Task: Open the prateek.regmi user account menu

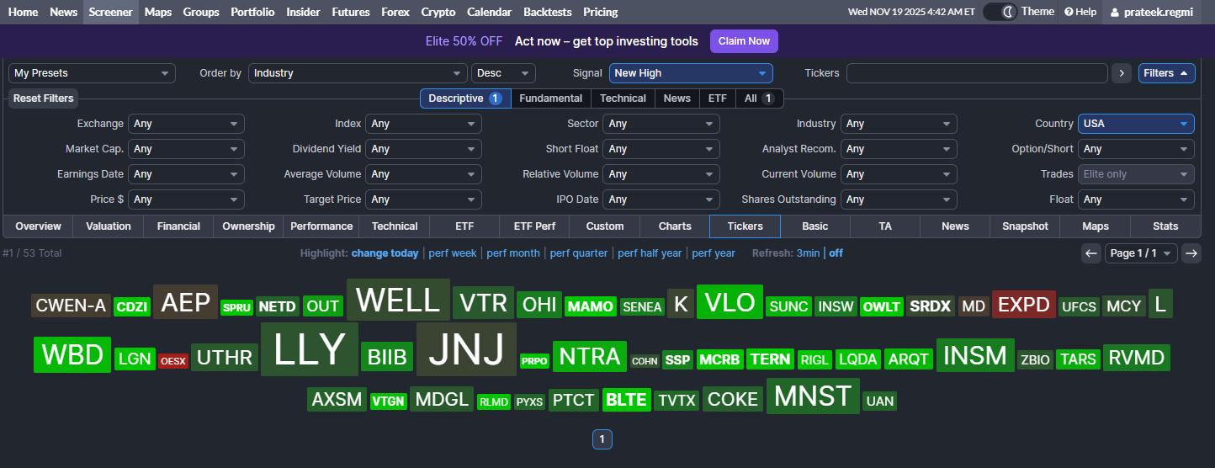Action: click(1151, 12)
